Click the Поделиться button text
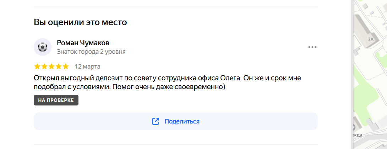The height and width of the screenshot is (149, 387). coord(182,121)
